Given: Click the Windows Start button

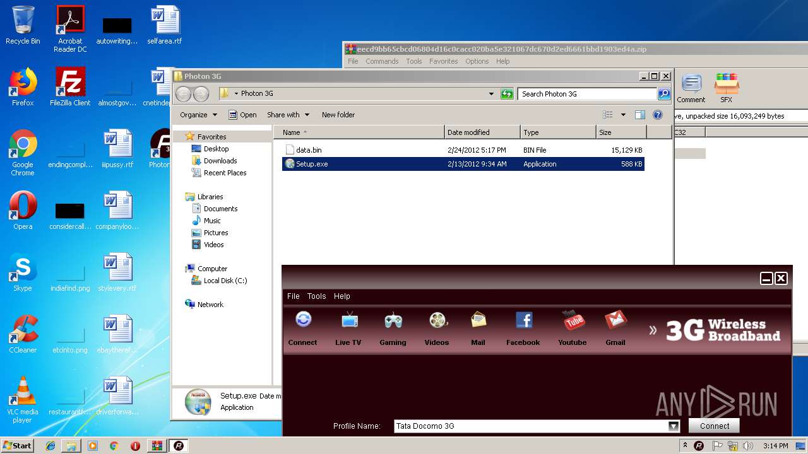Looking at the screenshot, I should (x=18, y=446).
